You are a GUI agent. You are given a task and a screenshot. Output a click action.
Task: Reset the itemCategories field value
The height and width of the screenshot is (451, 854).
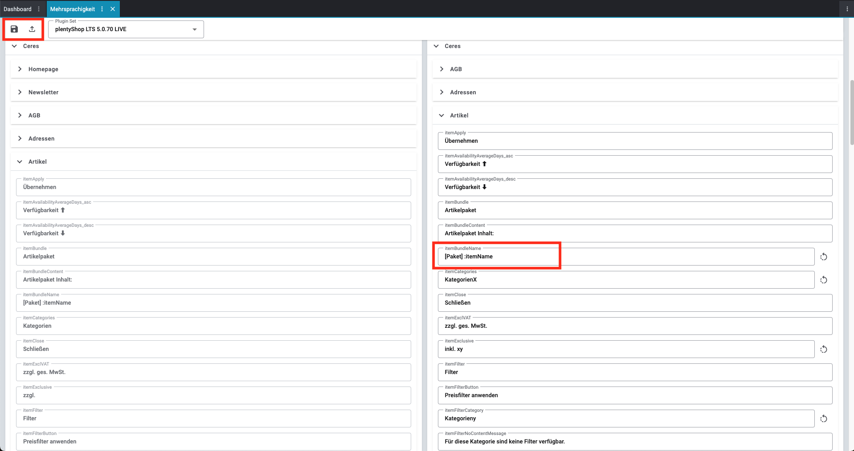pos(823,280)
